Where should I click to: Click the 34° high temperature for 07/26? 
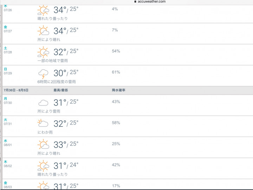pyautogui.click(x=60, y=10)
